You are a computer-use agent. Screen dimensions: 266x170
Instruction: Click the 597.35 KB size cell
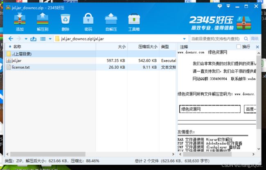pos(116,60)
